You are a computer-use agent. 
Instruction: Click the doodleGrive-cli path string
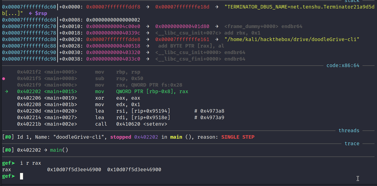point(292,39)
